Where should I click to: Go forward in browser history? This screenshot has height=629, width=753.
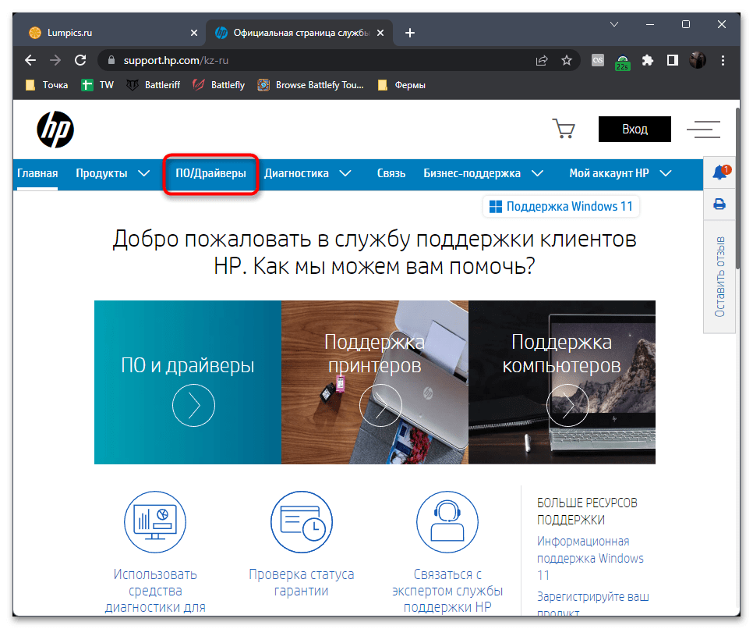pyautogui.click(x=55, y=60)
